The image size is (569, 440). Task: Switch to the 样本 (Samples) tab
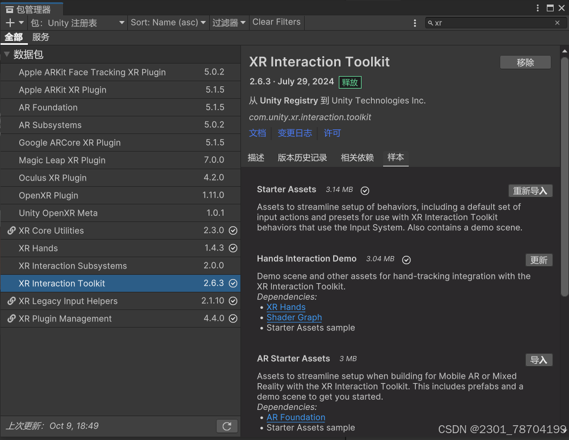(396, 157)
